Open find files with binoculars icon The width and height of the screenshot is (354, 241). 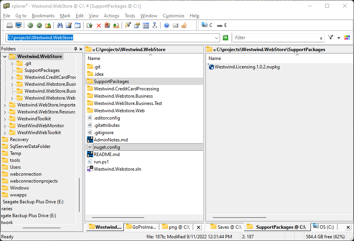tap(60, 25)
